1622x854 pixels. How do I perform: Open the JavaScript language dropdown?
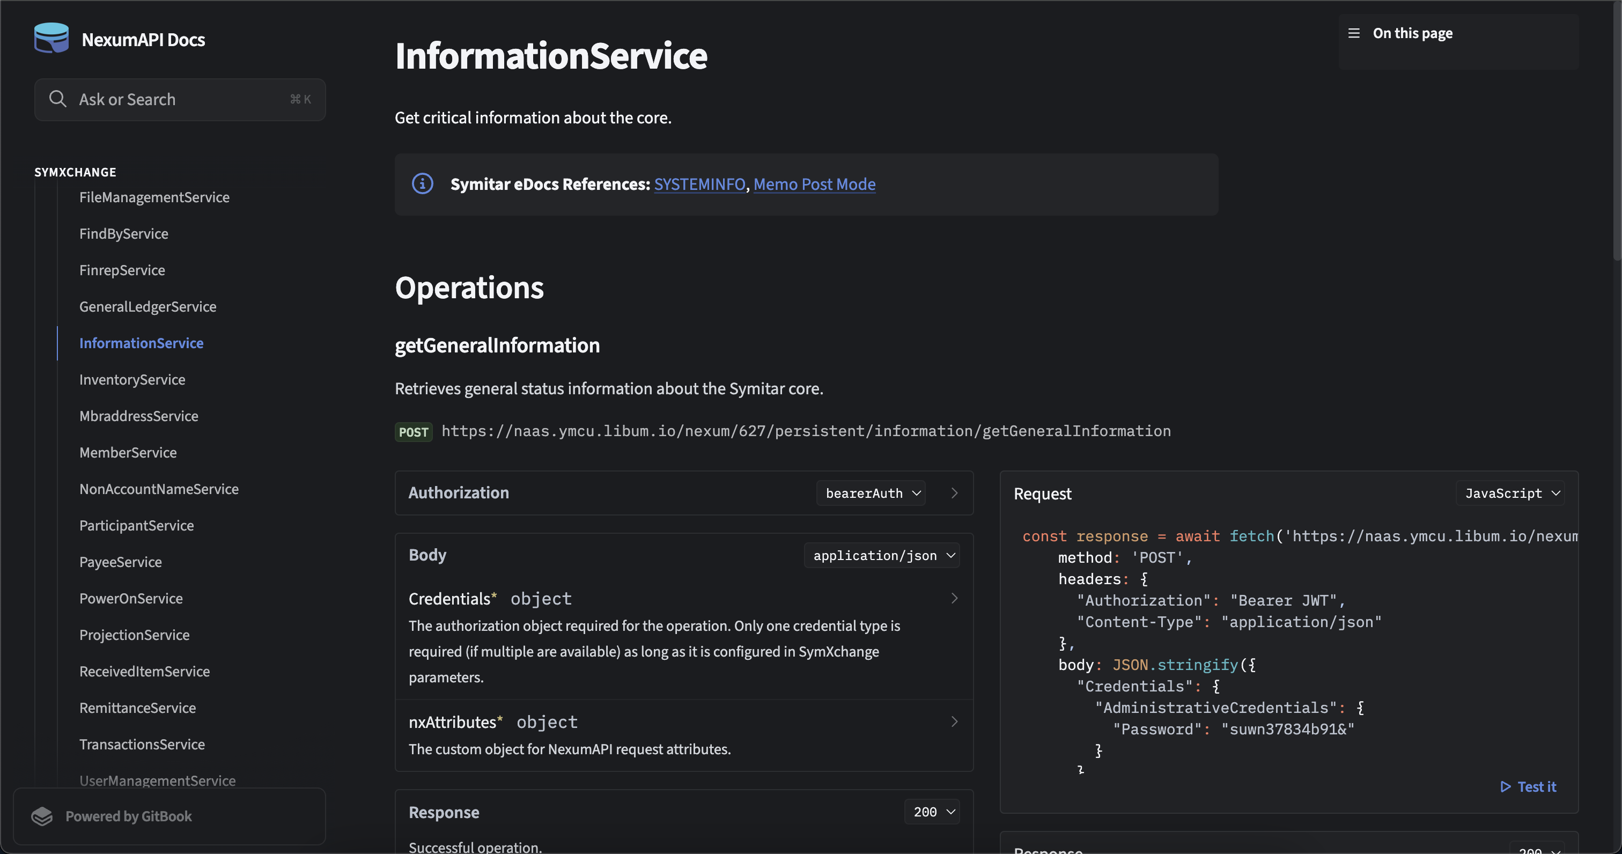click(1511, 493)
